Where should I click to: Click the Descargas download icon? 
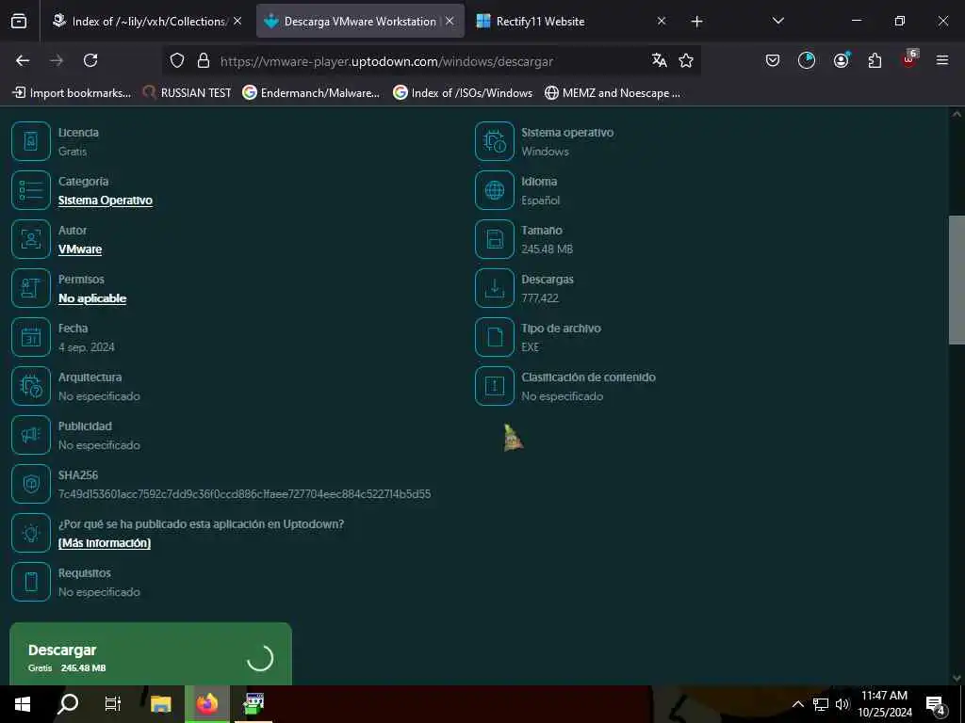pos(494,288)
